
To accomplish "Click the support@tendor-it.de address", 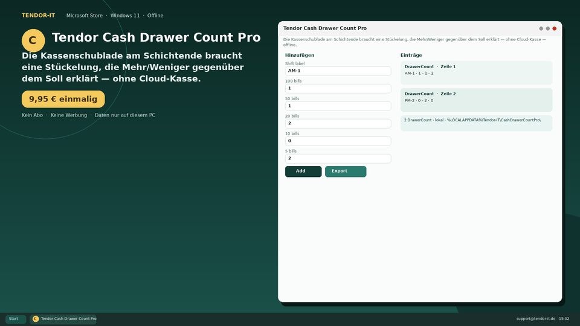I will 536,319.
